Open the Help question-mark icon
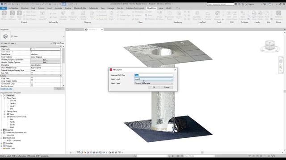Viewport: 286px width, 160px height. [x=270, y=4]
